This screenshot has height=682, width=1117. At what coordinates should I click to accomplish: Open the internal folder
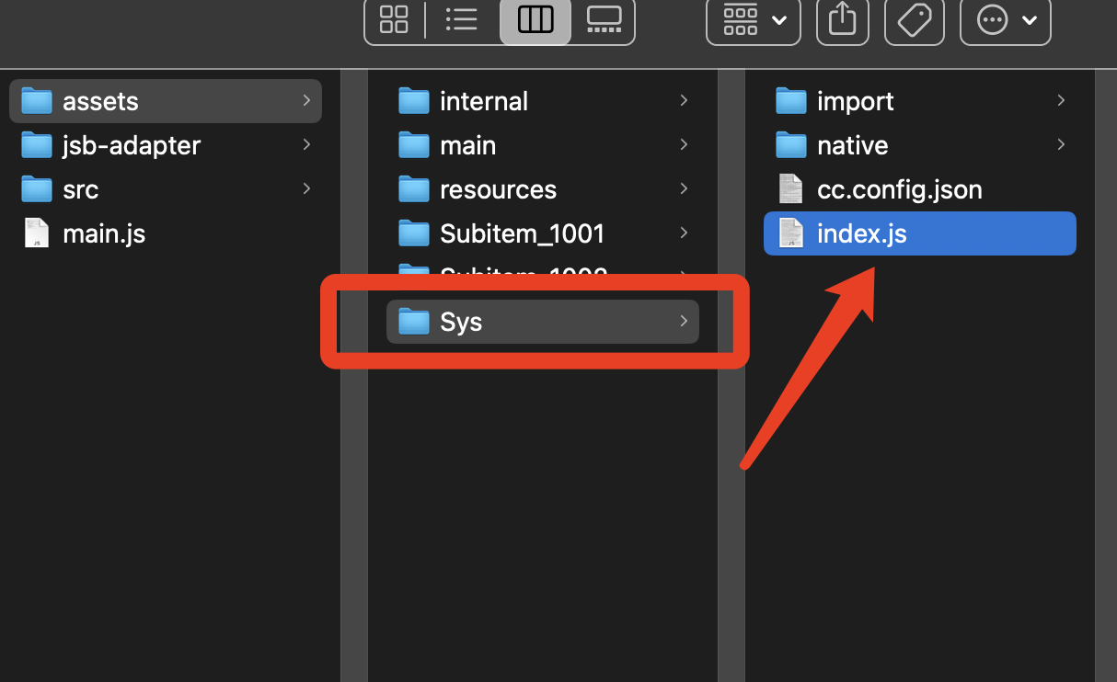pyautogui.click(x=484, y=101)
